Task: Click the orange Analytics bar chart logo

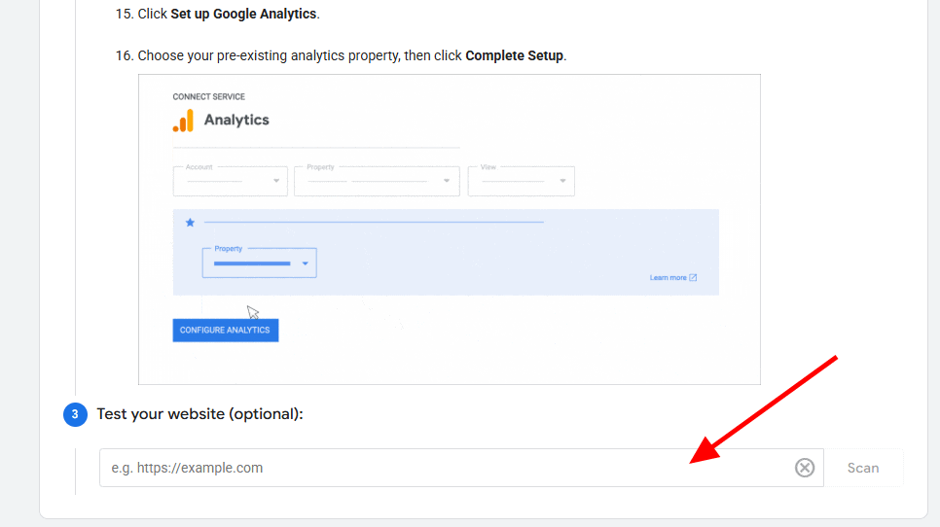Action: (183, 121)
